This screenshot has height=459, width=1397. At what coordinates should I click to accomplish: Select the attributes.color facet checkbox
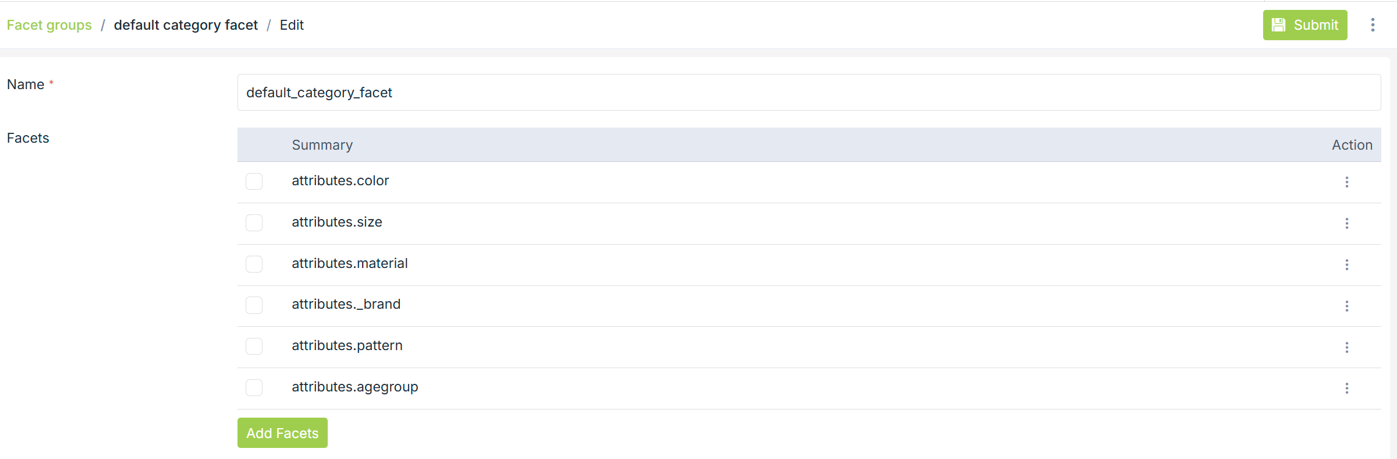pyautogui.click(x=254, y=182)
